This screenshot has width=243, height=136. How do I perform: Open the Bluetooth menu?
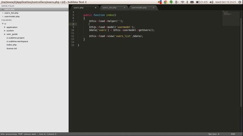coord(187,2)
